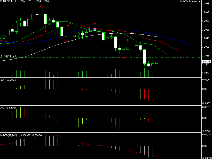Click the MACD(12,26,5) indicator label
This screenshot has width=212, height=159.
point(9,135)
